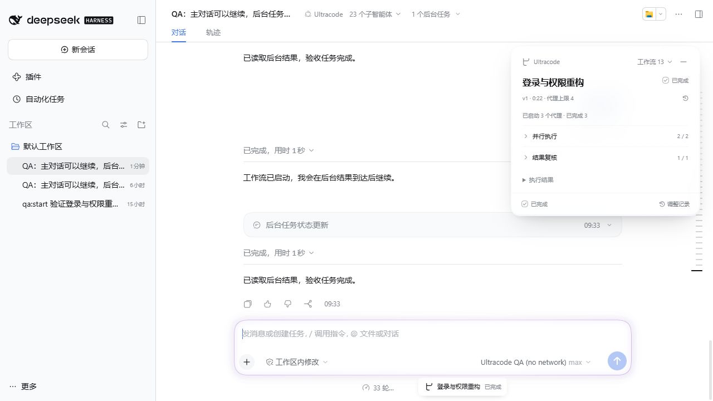Open the folder icon button in header
Image resolution: width=713 pixels, height=401 pixels.
tap(649, 14)
